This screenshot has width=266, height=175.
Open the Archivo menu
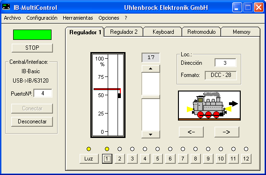pyautogui.click(x=12, y=18)
